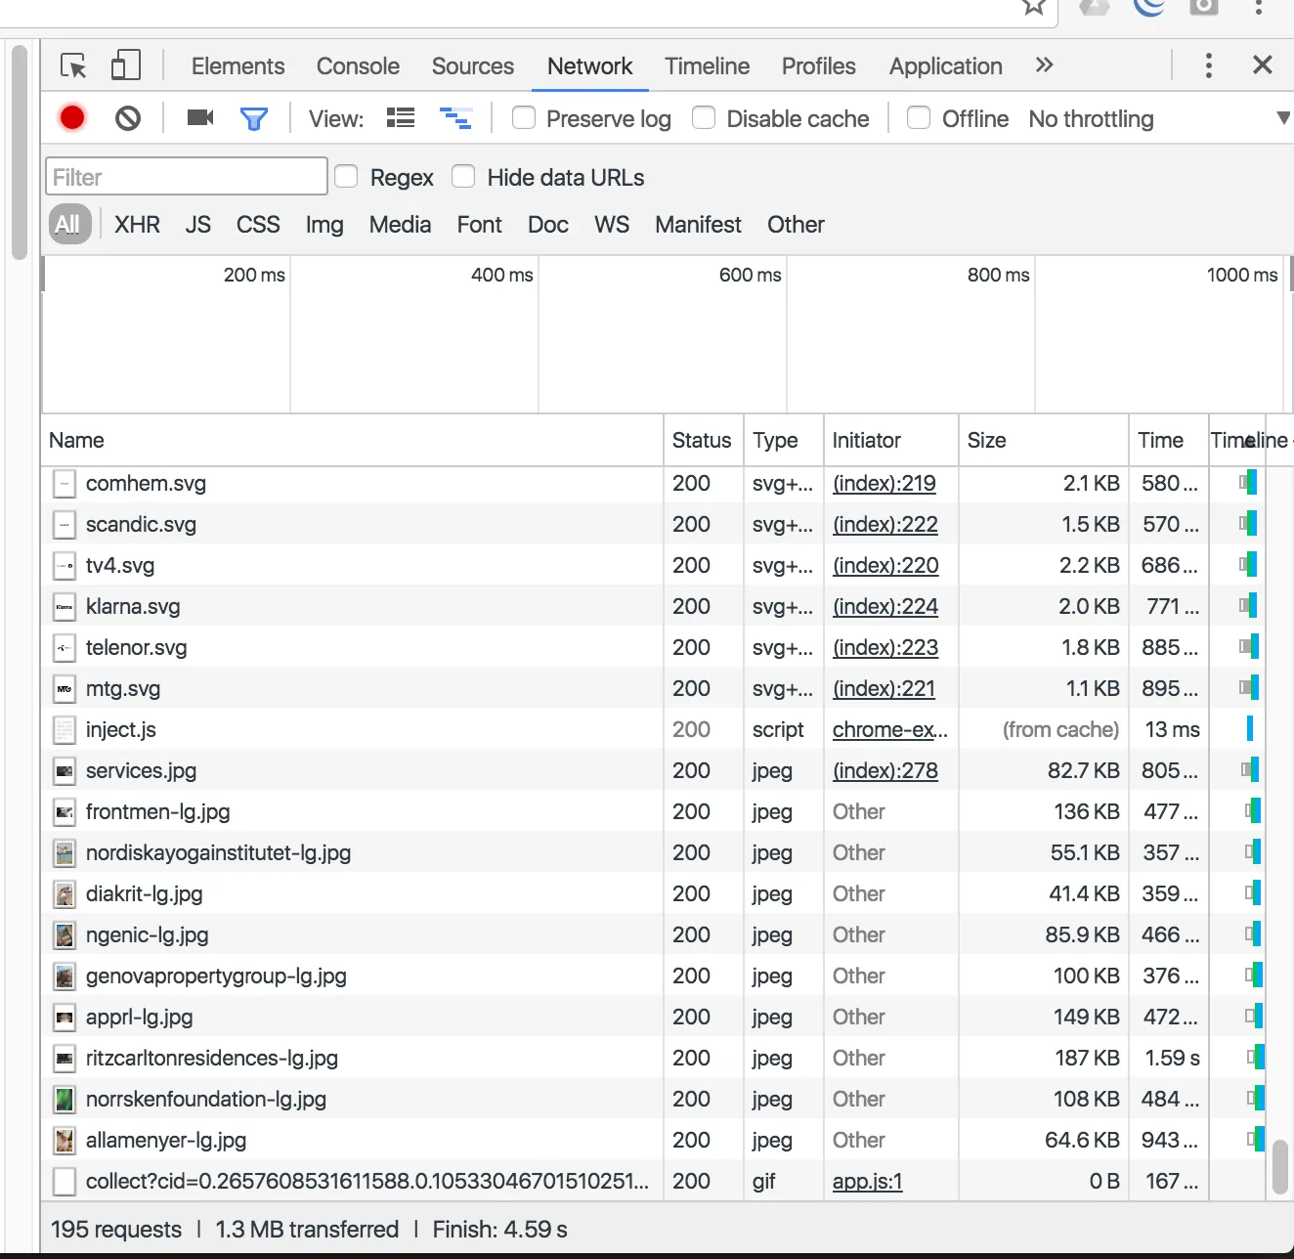Sort requests by the Time column
Image resolution: width=1294 pixels, height=1259 pixels.
pyautogui.click(x=1168, y=441)
